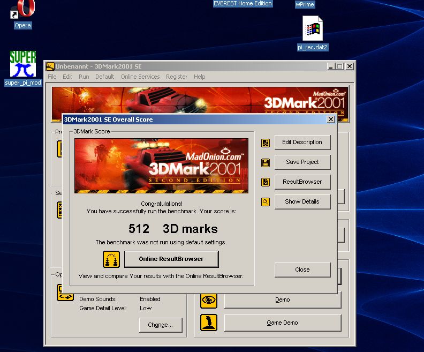Select the super_pi_mod desktop icon
Screen dimensions: 424x352
pyautogui.click(x=23, y=68)
